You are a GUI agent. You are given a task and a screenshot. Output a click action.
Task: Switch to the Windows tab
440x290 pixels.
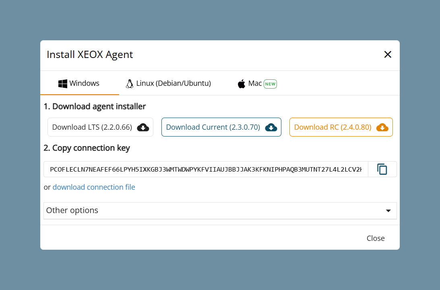point(79,83)
